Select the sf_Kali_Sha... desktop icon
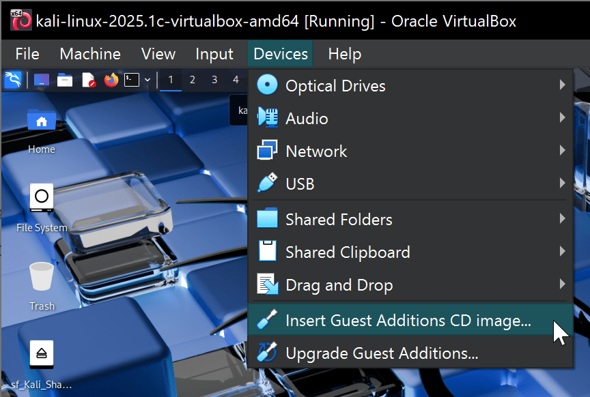Viewport: 590px width, 397px height. coord(42,365)
